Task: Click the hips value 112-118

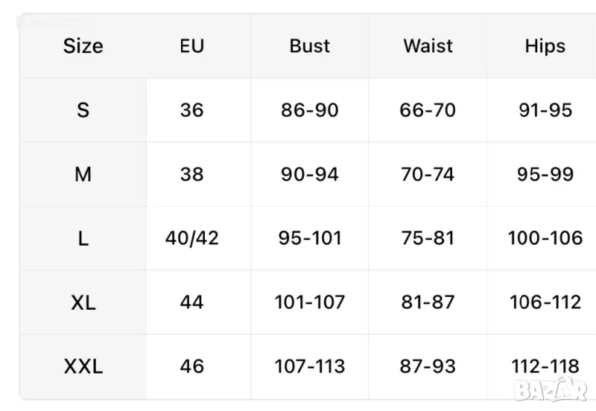Action: pyautogui.click(x=545, y=366)
